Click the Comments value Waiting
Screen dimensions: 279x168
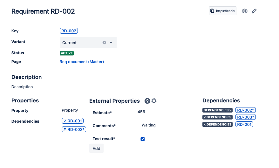[x=148, y=125]
